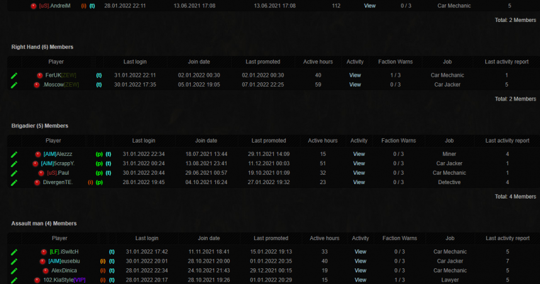
Task: Click the Brigadier (5) Members heading
Action: 40,126
